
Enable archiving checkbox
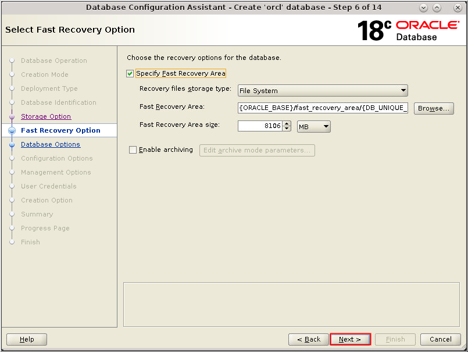click(x=133, y=150)
